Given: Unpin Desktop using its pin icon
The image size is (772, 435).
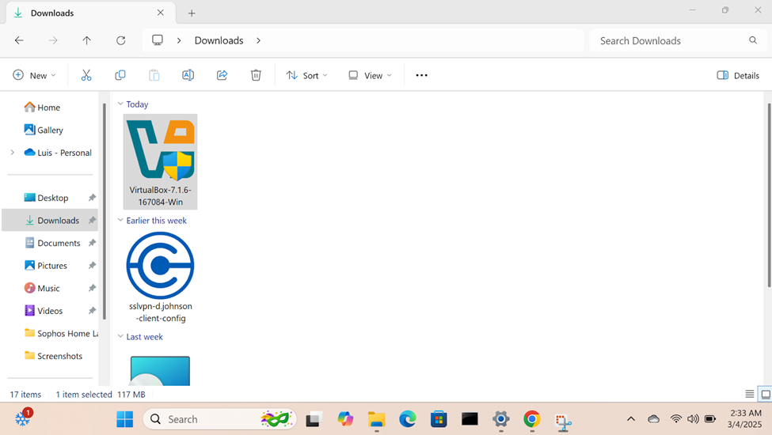Looking at the screenshot, I should coord(92,198).
